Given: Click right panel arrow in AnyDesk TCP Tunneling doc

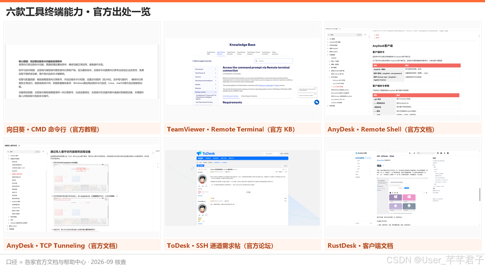Looking at the screenshot, I should tap(153, 153).
